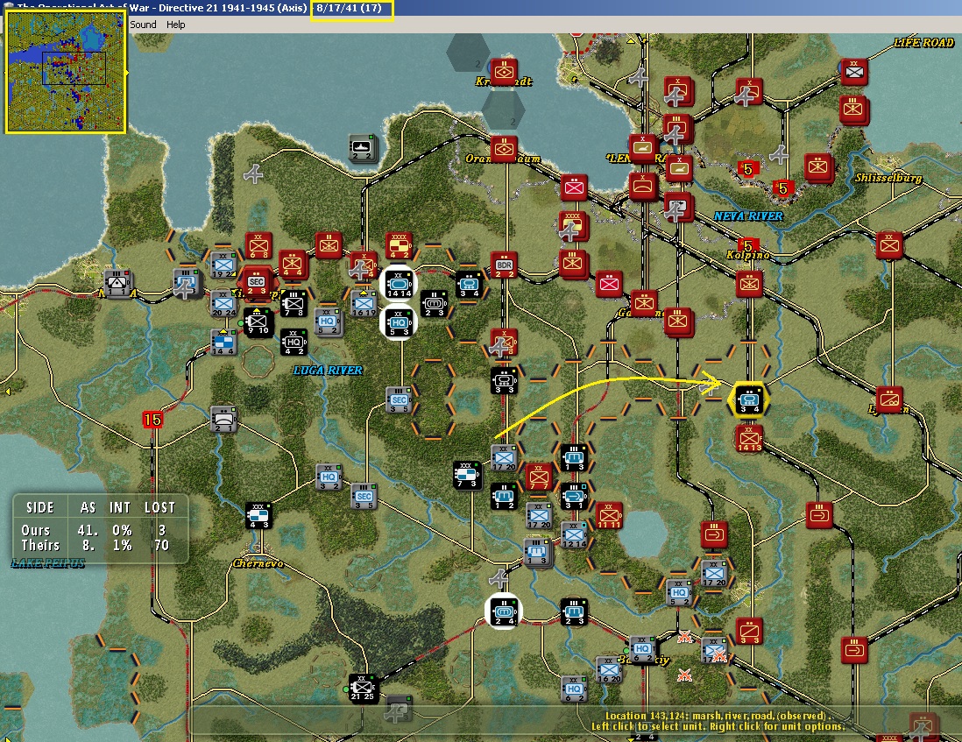Click the LOST column header in combat report
962x742 pixels.
(x=159, y=507)
